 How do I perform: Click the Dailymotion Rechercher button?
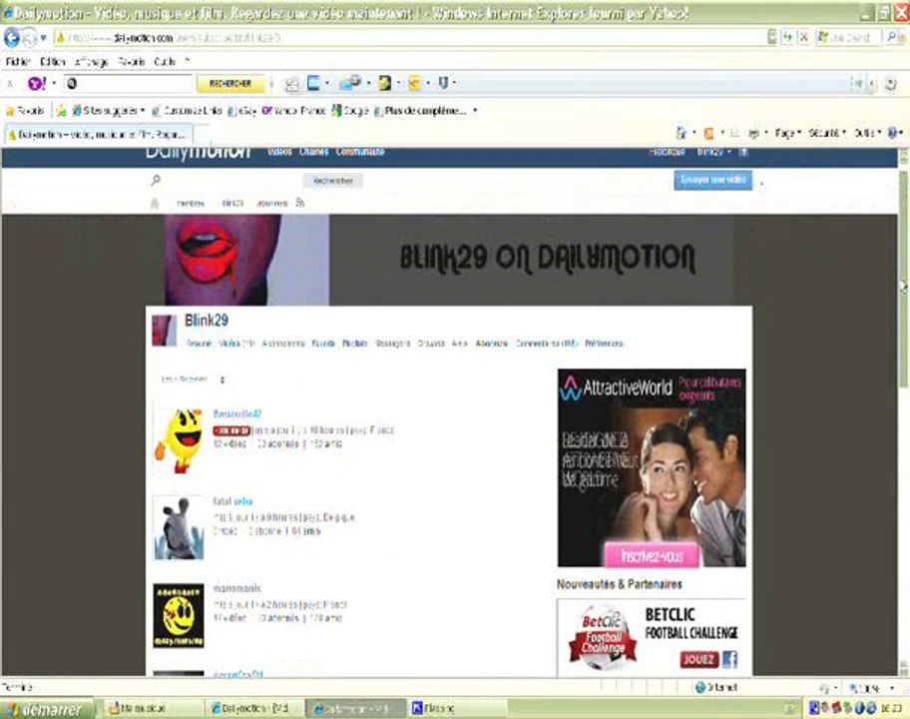click(333, 181)
